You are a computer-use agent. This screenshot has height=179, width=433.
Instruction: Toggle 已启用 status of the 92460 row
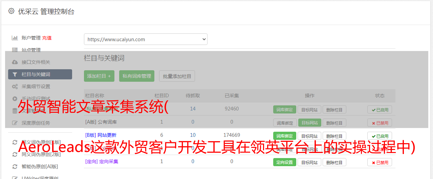click(380, 109)
